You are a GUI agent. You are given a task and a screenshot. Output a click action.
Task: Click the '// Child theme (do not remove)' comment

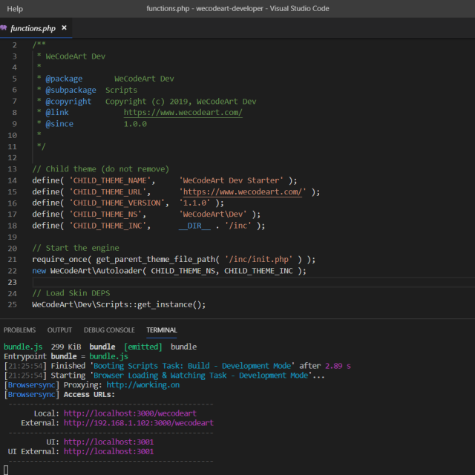pos(101,169)
